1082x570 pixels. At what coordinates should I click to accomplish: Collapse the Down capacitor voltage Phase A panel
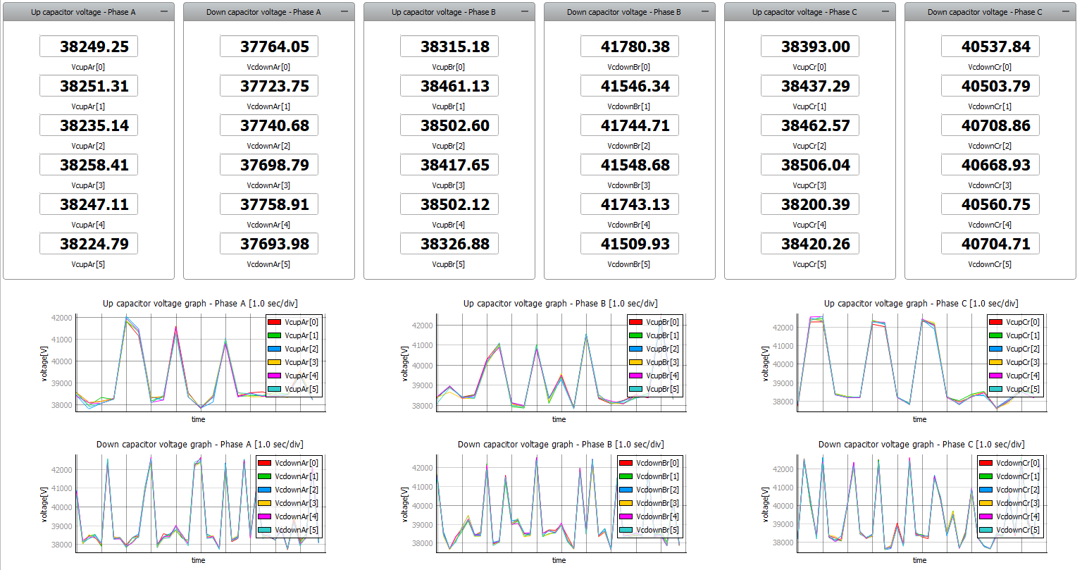(344, 12)
